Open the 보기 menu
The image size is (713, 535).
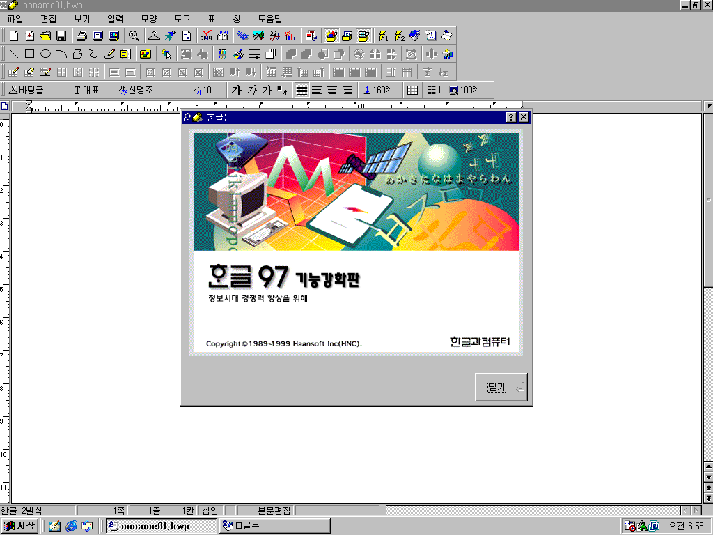(82, 19)
